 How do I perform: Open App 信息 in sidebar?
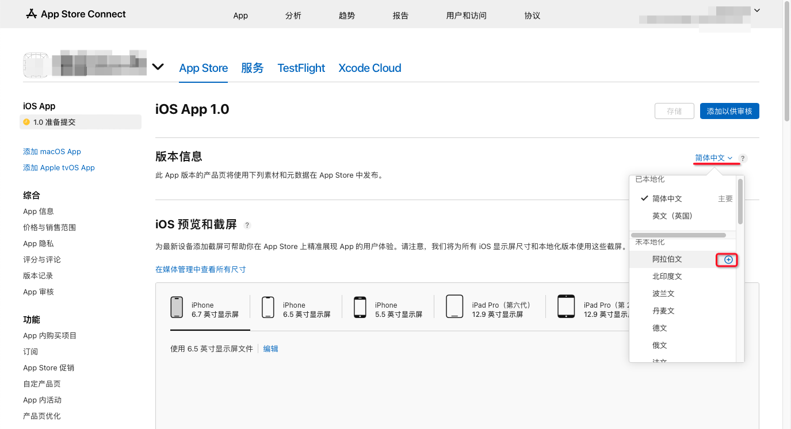pyautogui.click(x=39, y=212)
